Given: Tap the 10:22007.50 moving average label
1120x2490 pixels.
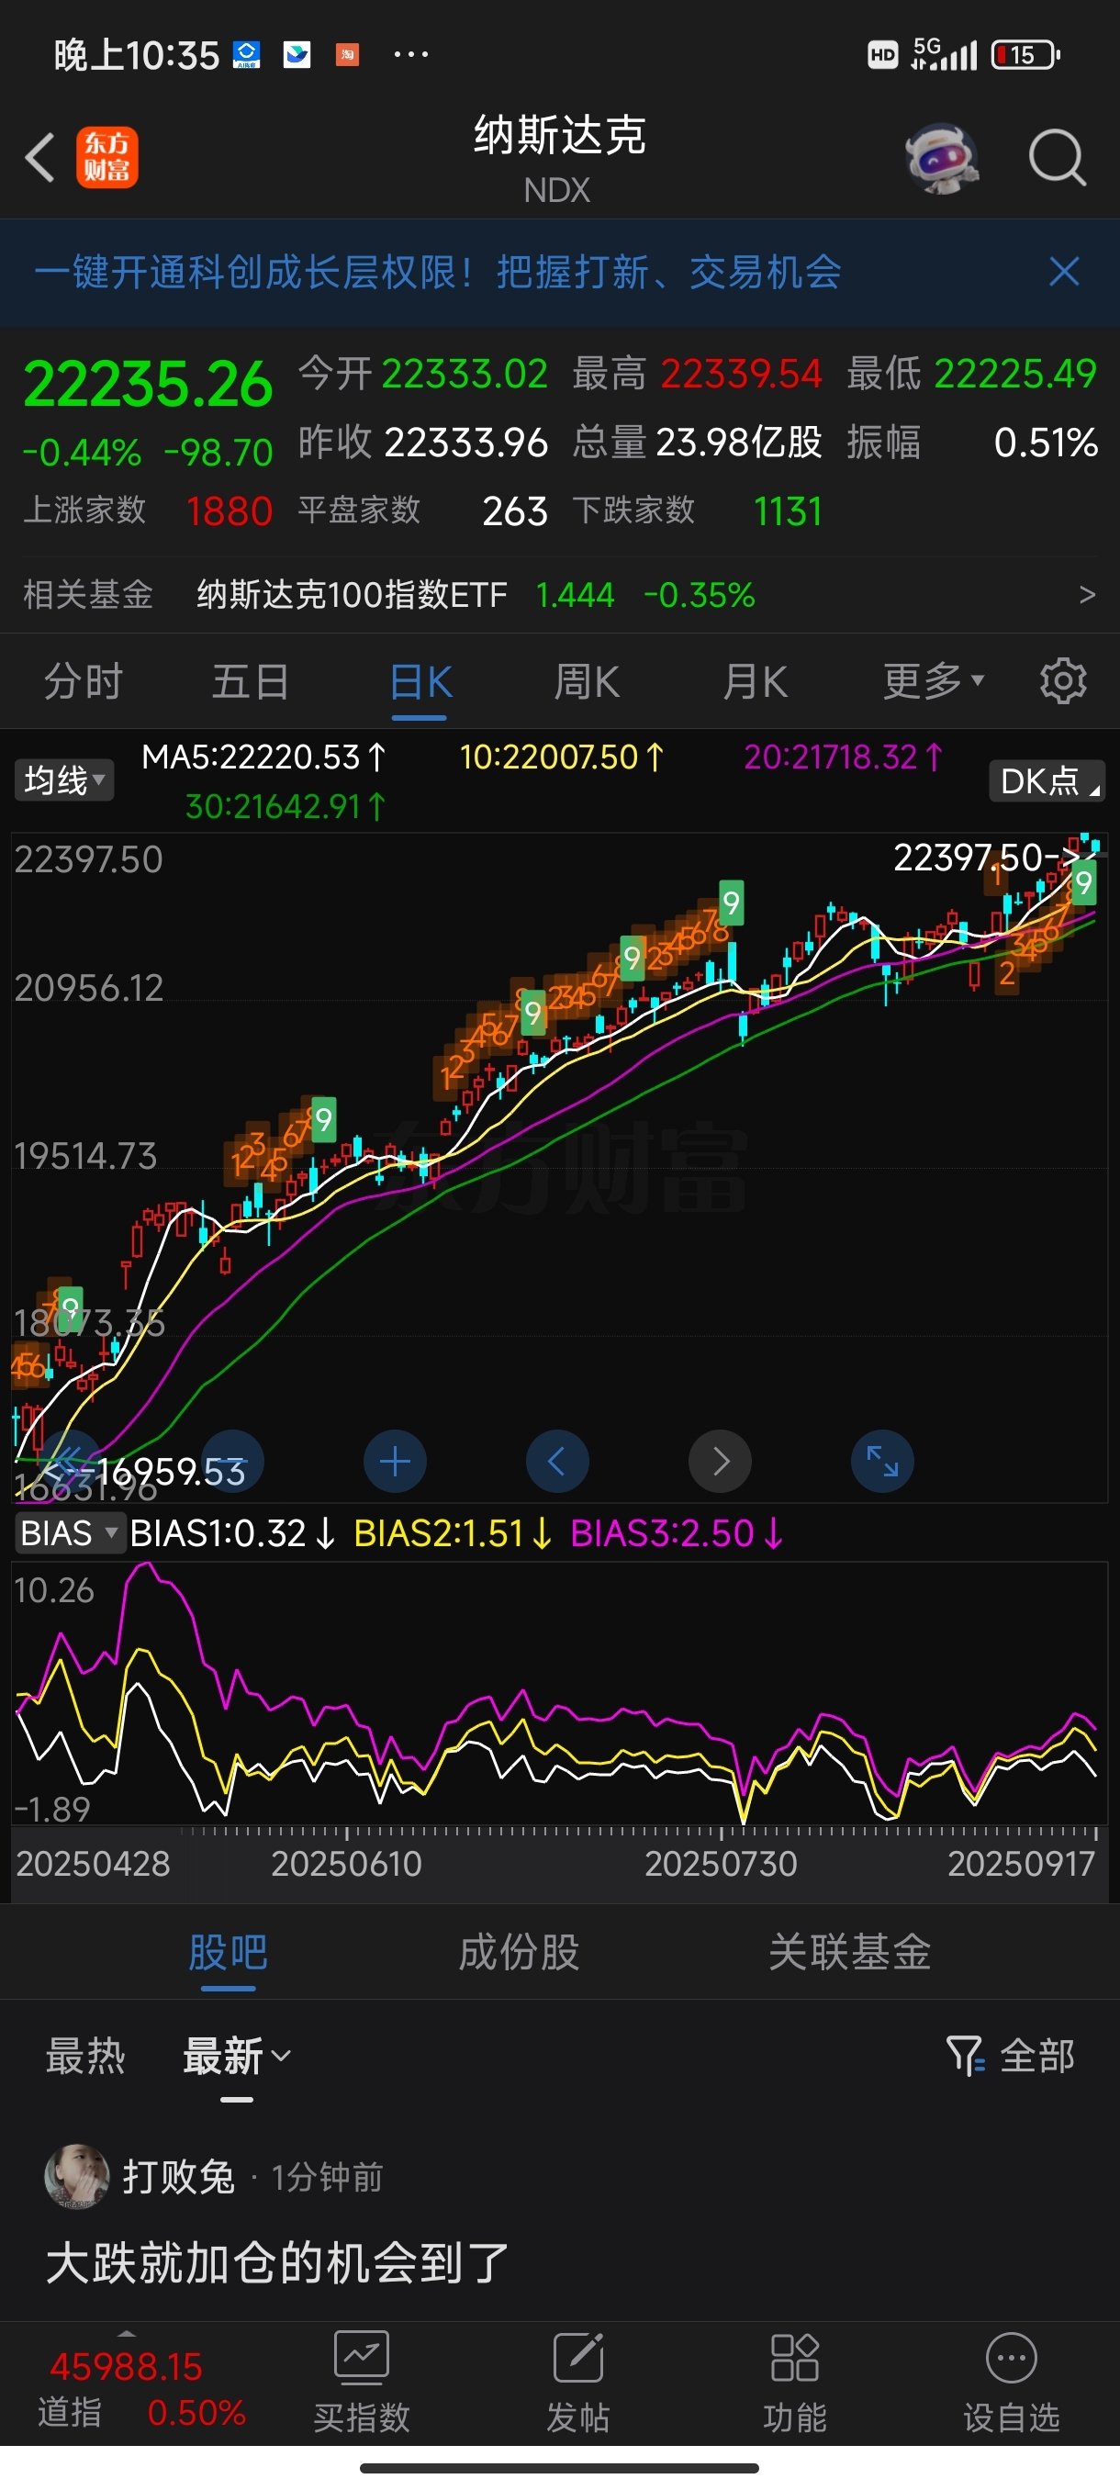Looking at the screenshot, I should pos(562,757).
